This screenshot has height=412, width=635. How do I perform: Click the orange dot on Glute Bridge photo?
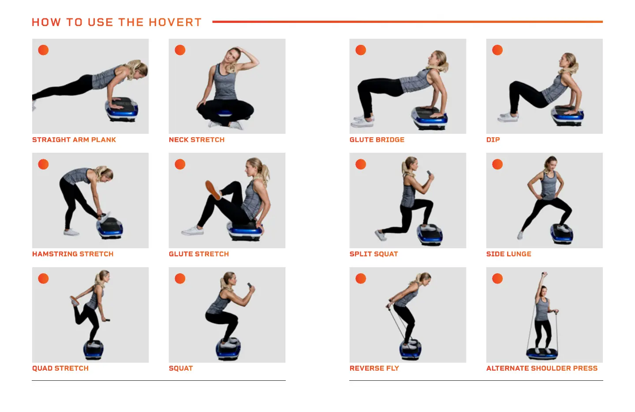[361, 50]
